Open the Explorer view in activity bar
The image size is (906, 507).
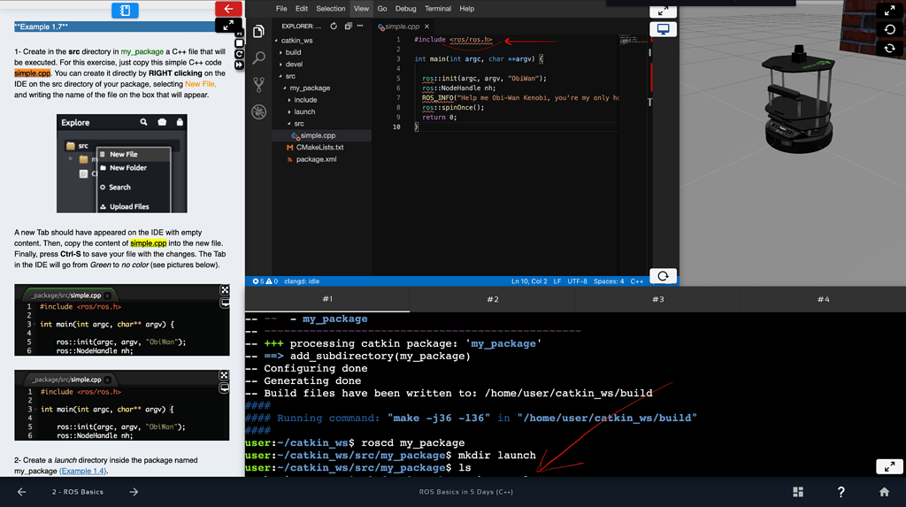click(x=259, y=31)
